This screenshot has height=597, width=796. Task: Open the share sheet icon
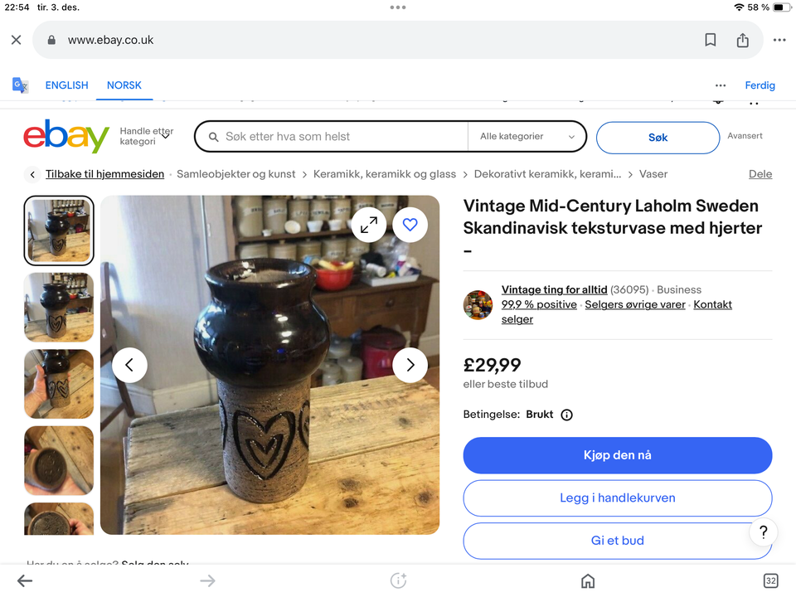pos(742,40)
